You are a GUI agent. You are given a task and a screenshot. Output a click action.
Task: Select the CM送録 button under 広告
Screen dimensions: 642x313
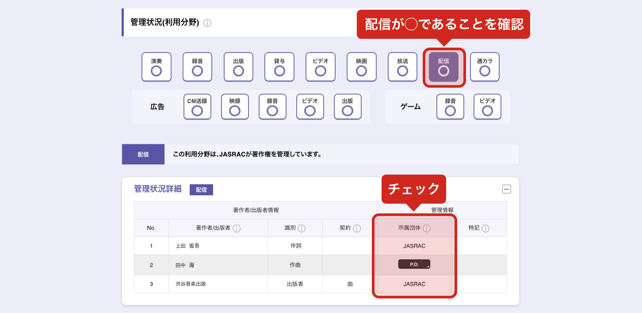click(x=197, y=107)
